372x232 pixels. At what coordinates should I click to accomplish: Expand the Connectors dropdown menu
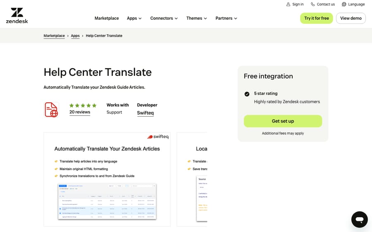pyautogui.click(x=164, y=18)
